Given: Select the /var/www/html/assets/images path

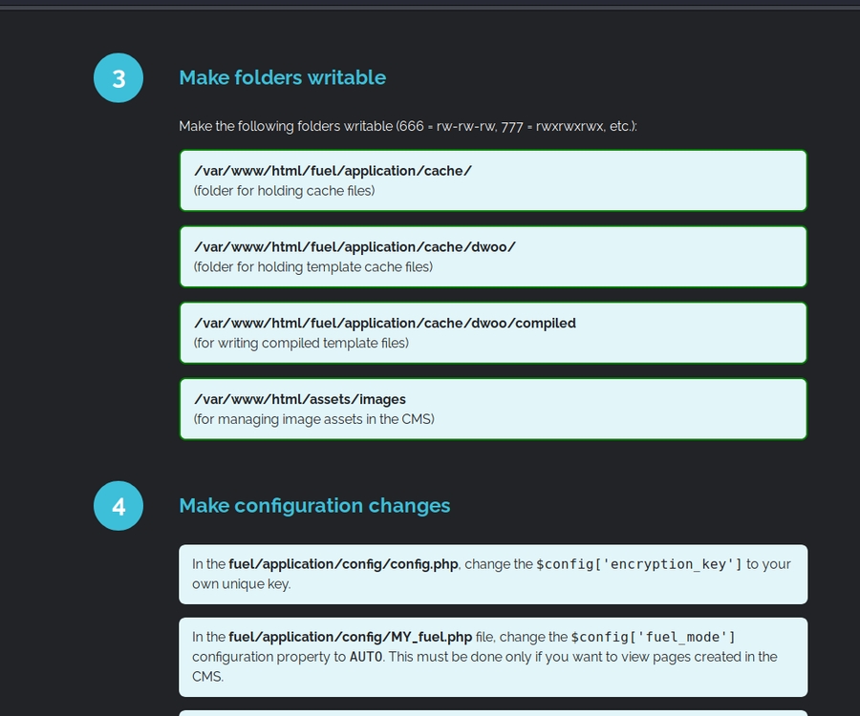Looking at the screenshot, I should pyautogui.click(x=299, y=399).
